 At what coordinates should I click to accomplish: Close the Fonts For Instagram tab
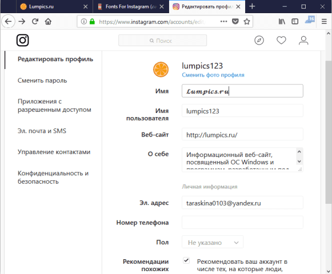[x=162, y=7]
